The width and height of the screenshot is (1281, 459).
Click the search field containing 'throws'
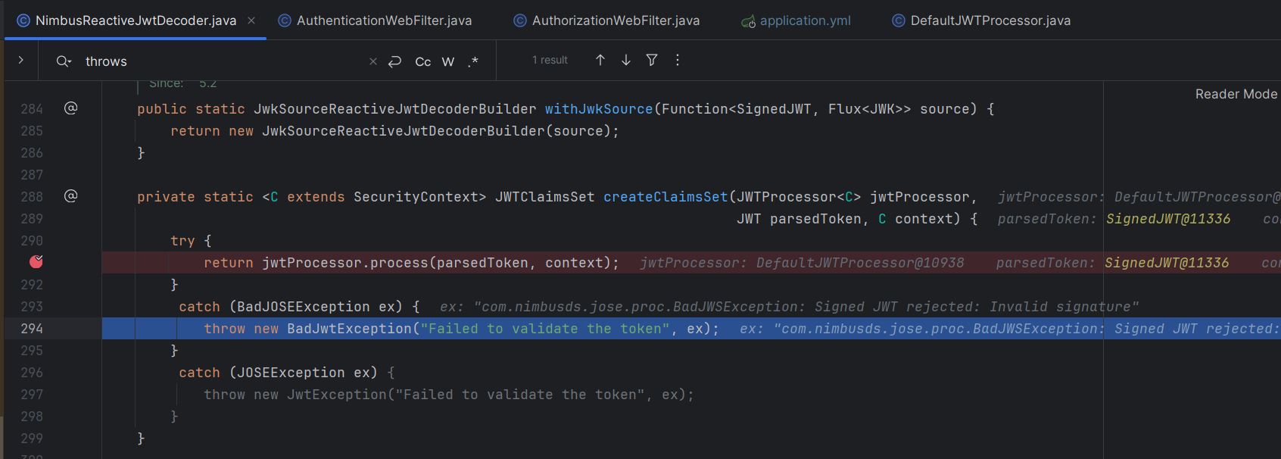220,61
